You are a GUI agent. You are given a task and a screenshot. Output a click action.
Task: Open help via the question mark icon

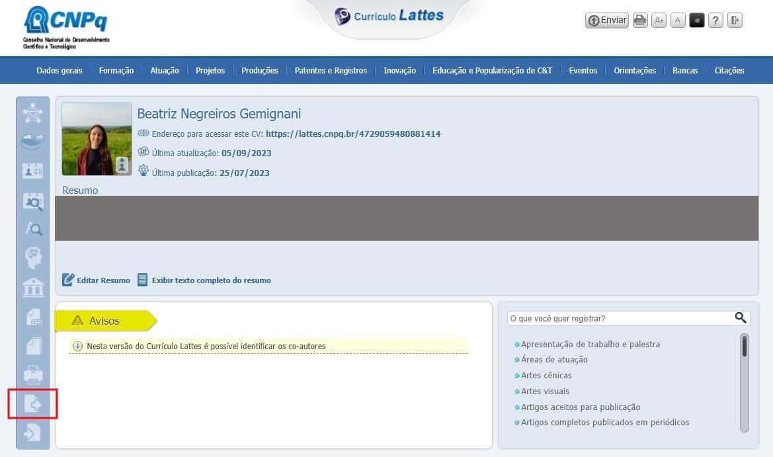[x=715, y=20]
